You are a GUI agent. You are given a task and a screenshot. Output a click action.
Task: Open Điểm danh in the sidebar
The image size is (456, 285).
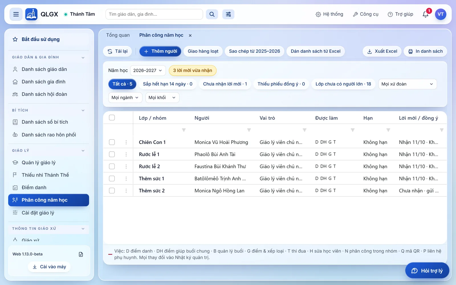48,188
